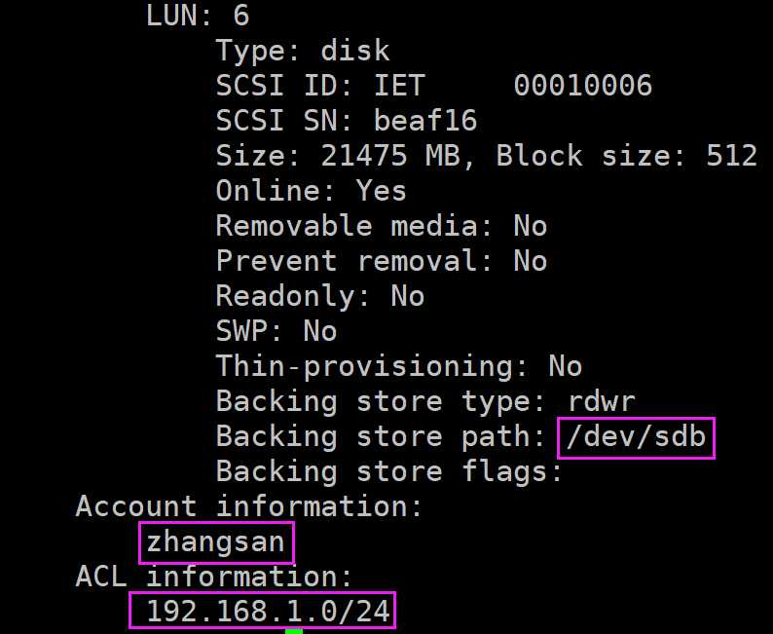Click the Size: 21475 MB text
773x634 pixels.
click(337, 156)
